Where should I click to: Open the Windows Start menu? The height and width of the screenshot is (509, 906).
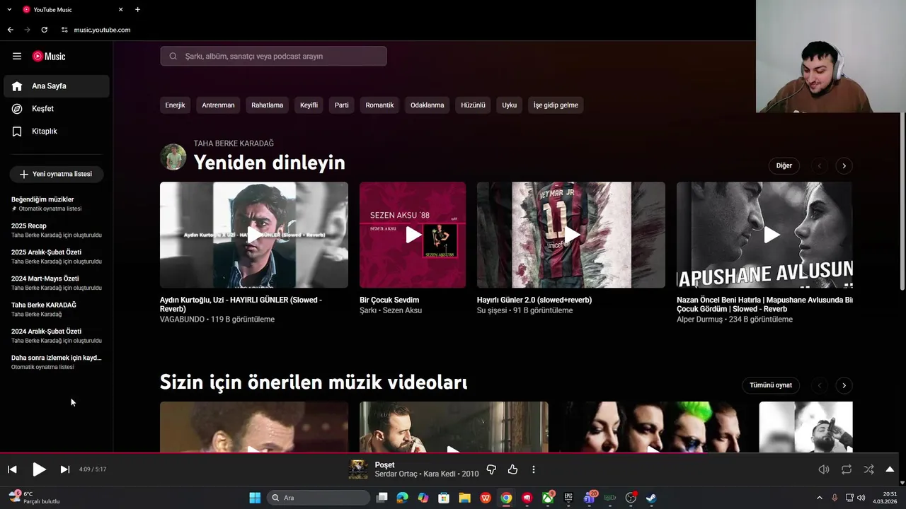pyautogui.click(x=255, y=498)
